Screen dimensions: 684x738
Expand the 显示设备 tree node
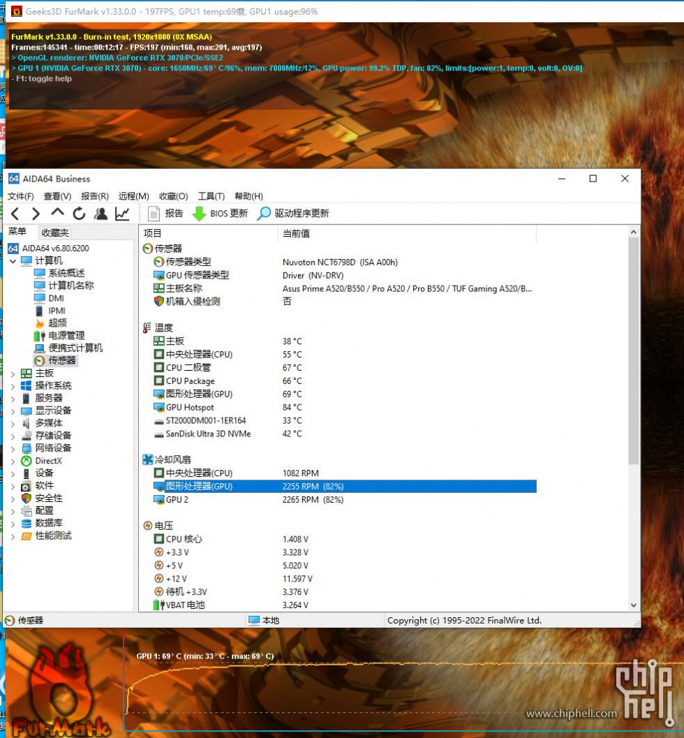pyautogui.click(x=13, y=411)
